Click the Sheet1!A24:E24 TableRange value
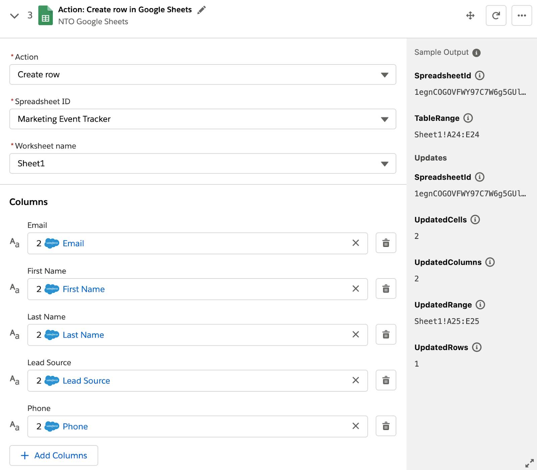Image resolution: width=537 pixels, height=470 pixels. 447,135
